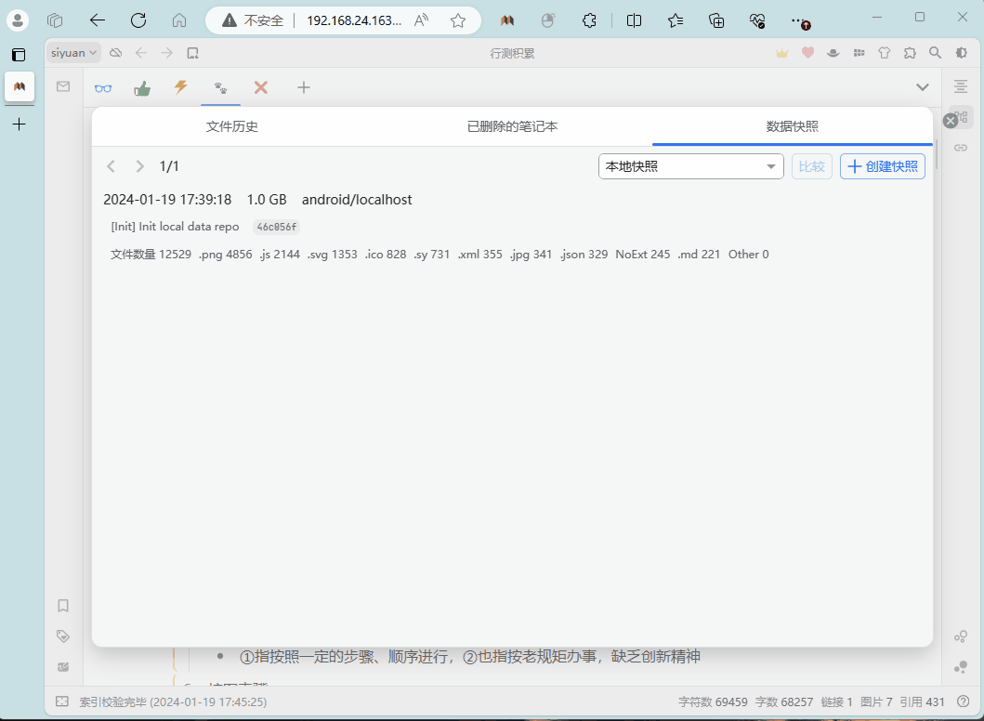Switch to the 已删除的笔记本 tab

(x=512, y=125)
